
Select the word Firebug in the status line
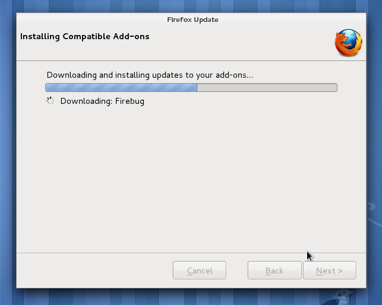click(x=130, y=101)
